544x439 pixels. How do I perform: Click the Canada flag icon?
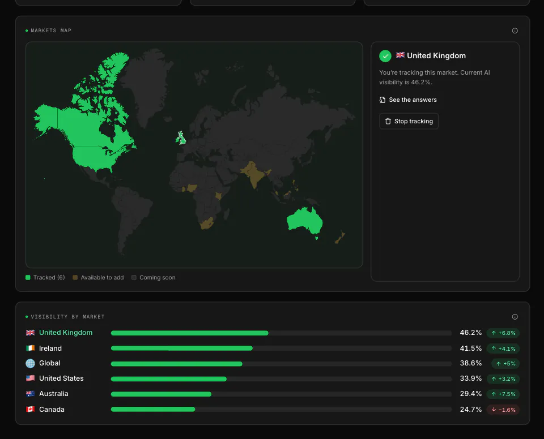(30, 409)
